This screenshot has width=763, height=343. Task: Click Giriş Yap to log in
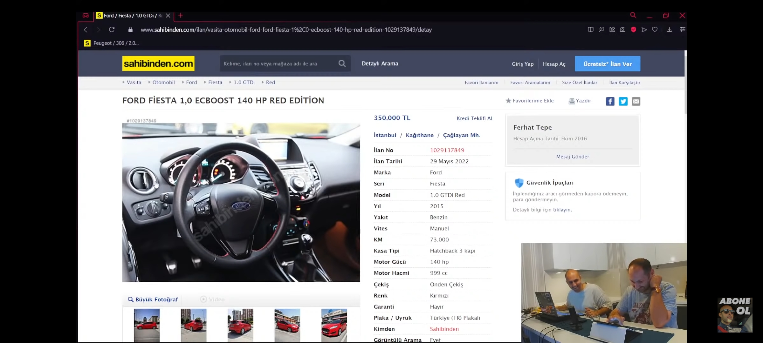(x=523, y=64)
